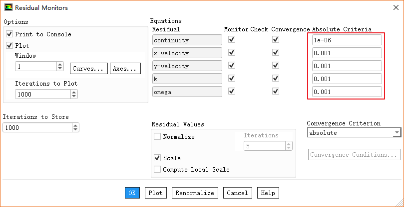The image size is (404, 207).
Task: Enable the Normalize residual values checkbox
Action: tap(158, 136)
